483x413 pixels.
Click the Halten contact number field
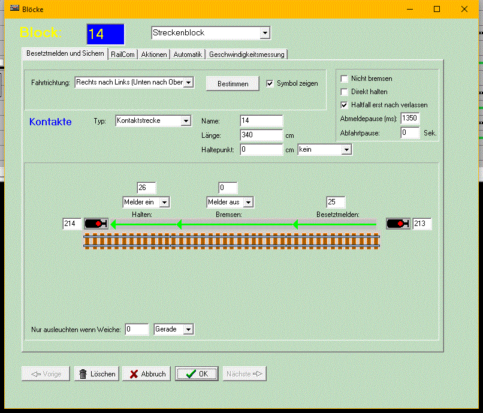146,188
